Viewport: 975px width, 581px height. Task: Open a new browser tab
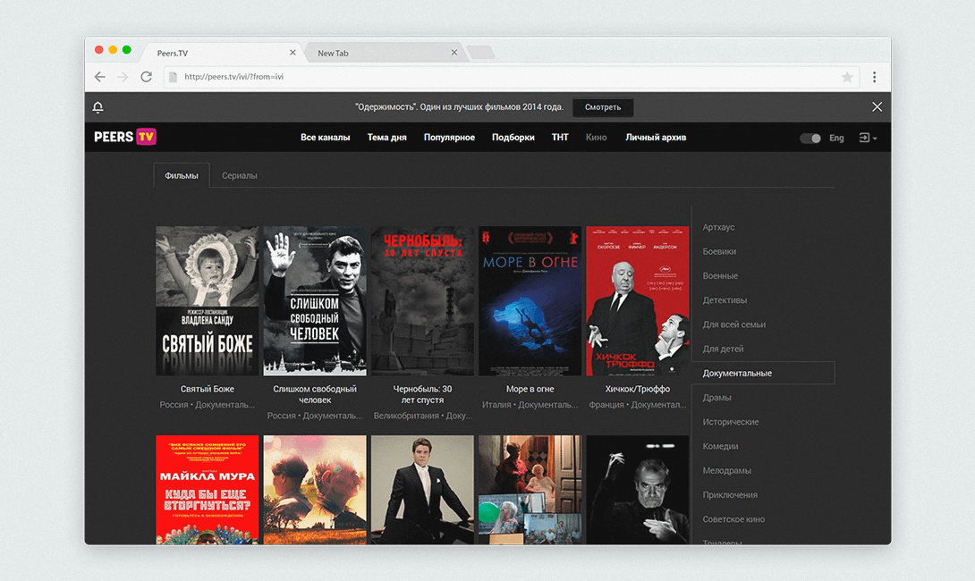coord(480,53)
